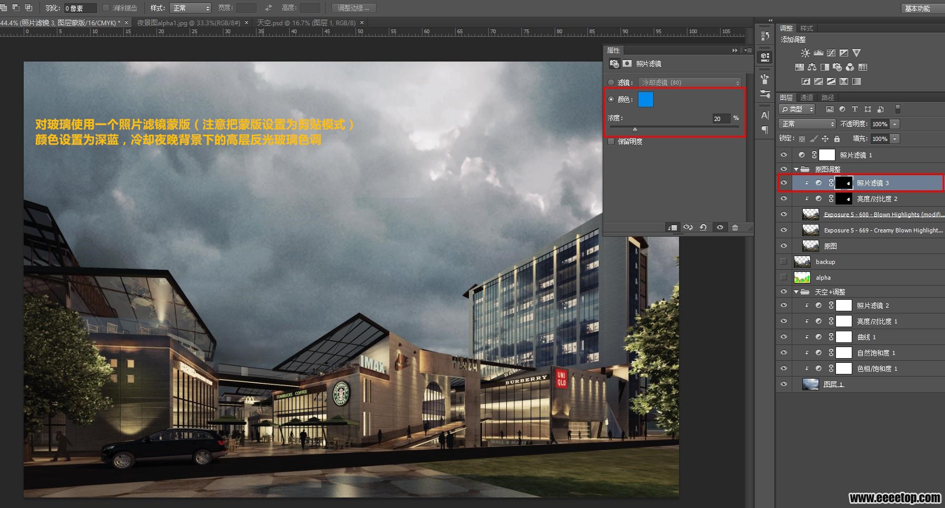945x508 pixels.
Task: Add a Photo Filter adjustment in Adjustments panel
Action: pos(837,67)
